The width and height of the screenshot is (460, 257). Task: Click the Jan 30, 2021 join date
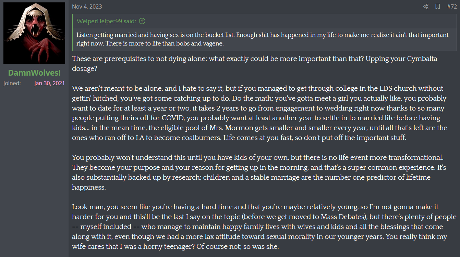[49, 83]
